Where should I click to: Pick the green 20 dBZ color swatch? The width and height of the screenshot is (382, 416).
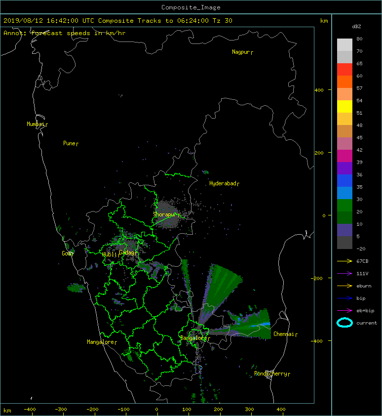point(344,205)
